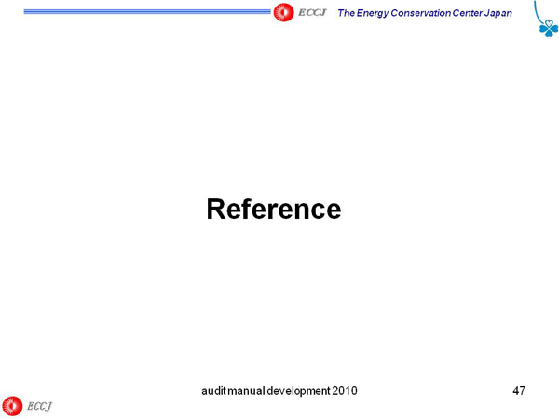Click the 'ECCJ' lettering in the header

(312, 13)
